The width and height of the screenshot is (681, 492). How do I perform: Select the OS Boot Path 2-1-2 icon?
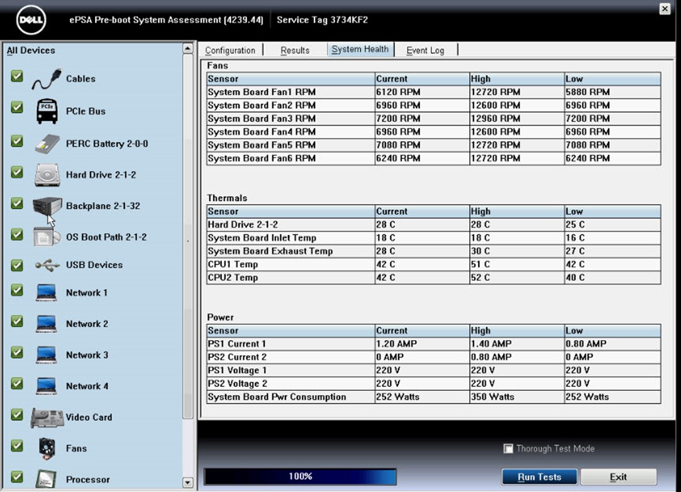(47, 237)
